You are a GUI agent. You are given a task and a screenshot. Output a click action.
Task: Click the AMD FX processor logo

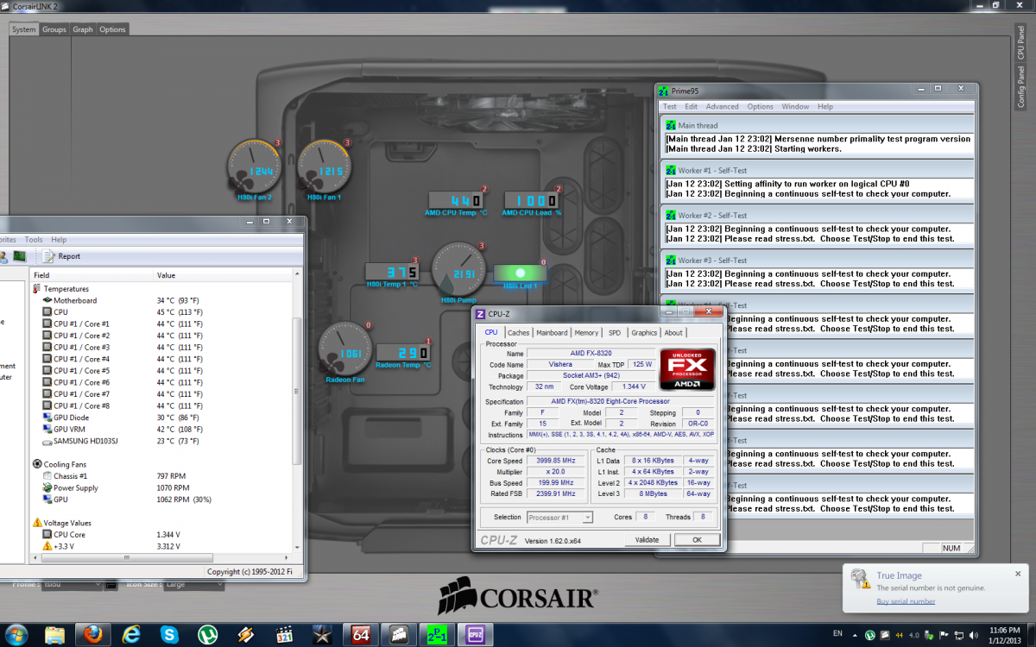[x=687, y=371]
